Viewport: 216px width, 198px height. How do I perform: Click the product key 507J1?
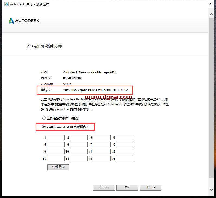click(x=67, y=84)
